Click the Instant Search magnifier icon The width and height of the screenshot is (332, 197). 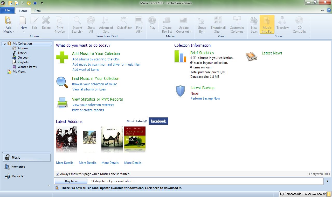point(77,20)
